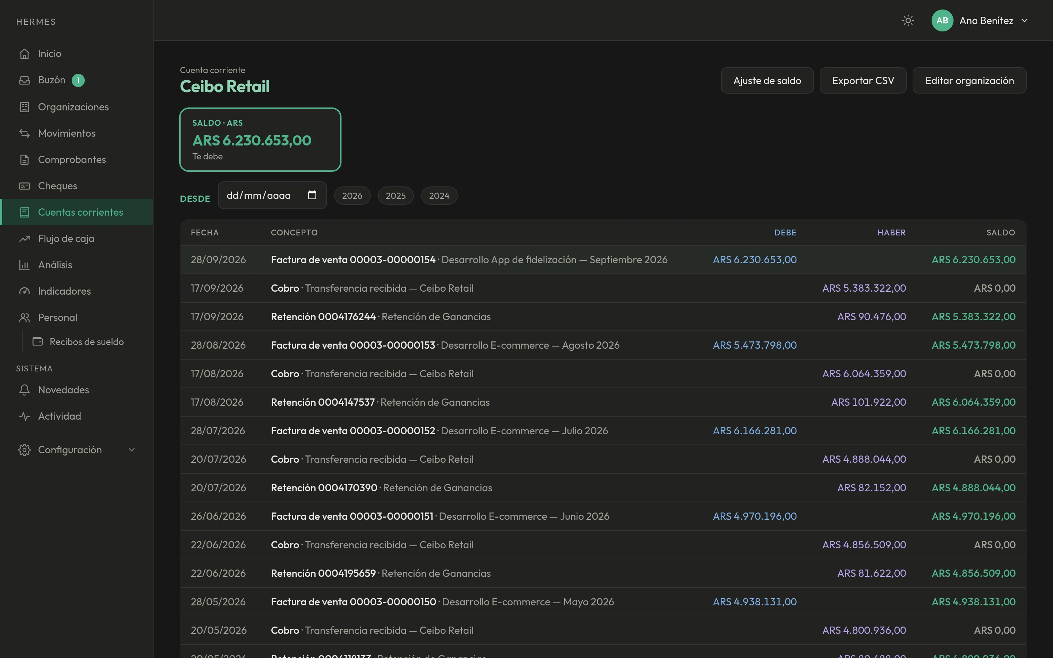Viewport: 1053px width, 658px height.
Task: Click the Ajuste de saldo button
Action: [767, 80]
